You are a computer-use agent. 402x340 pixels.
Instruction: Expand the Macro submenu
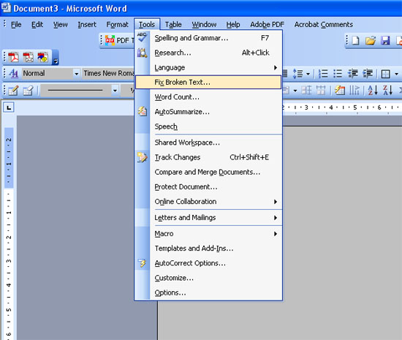tap(208, 234)
